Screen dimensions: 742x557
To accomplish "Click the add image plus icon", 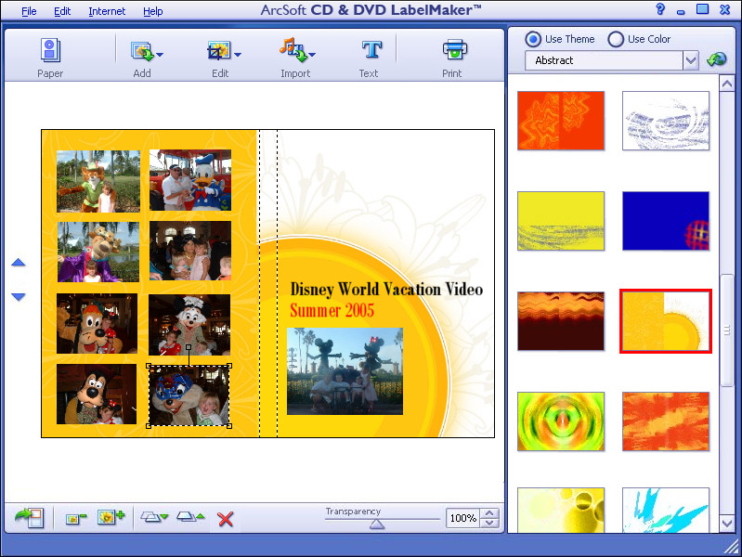I will [111, 517].
